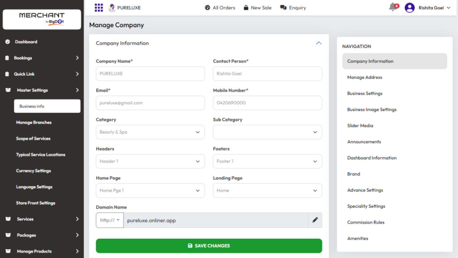The height and width of the screenshot is (258, 458).
Task: Open the Sub Category dropdown
Action: (x=267, y=132)
